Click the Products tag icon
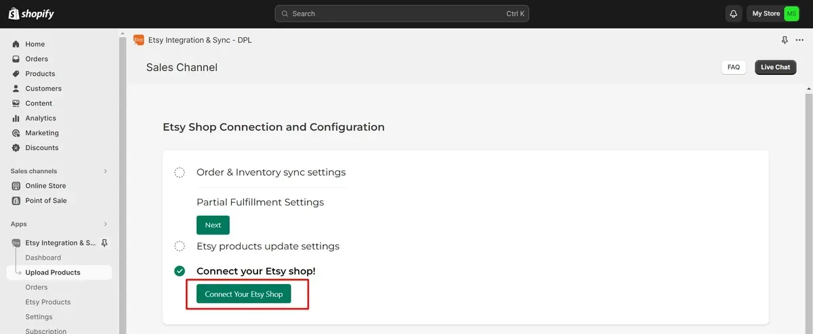The width and height of the screenshot is (813, 334). coord(16,74)
